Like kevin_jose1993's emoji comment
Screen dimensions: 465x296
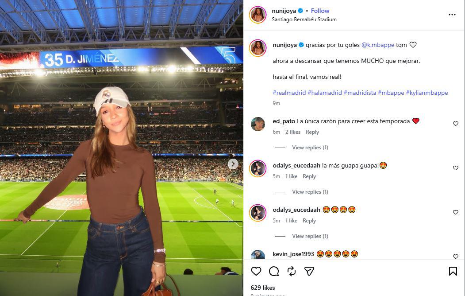[x=456, y=257]
